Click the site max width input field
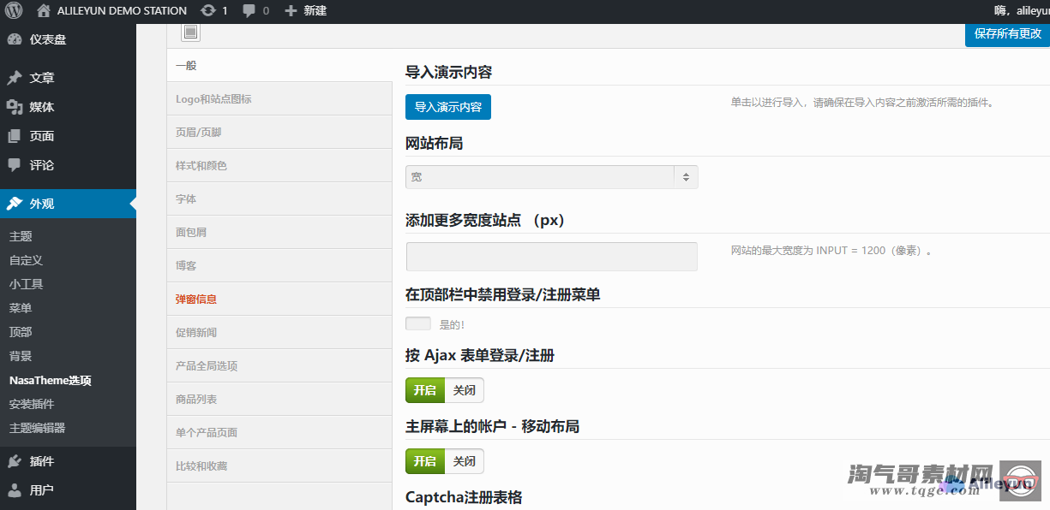1050x510 pixels. [551, 257]
